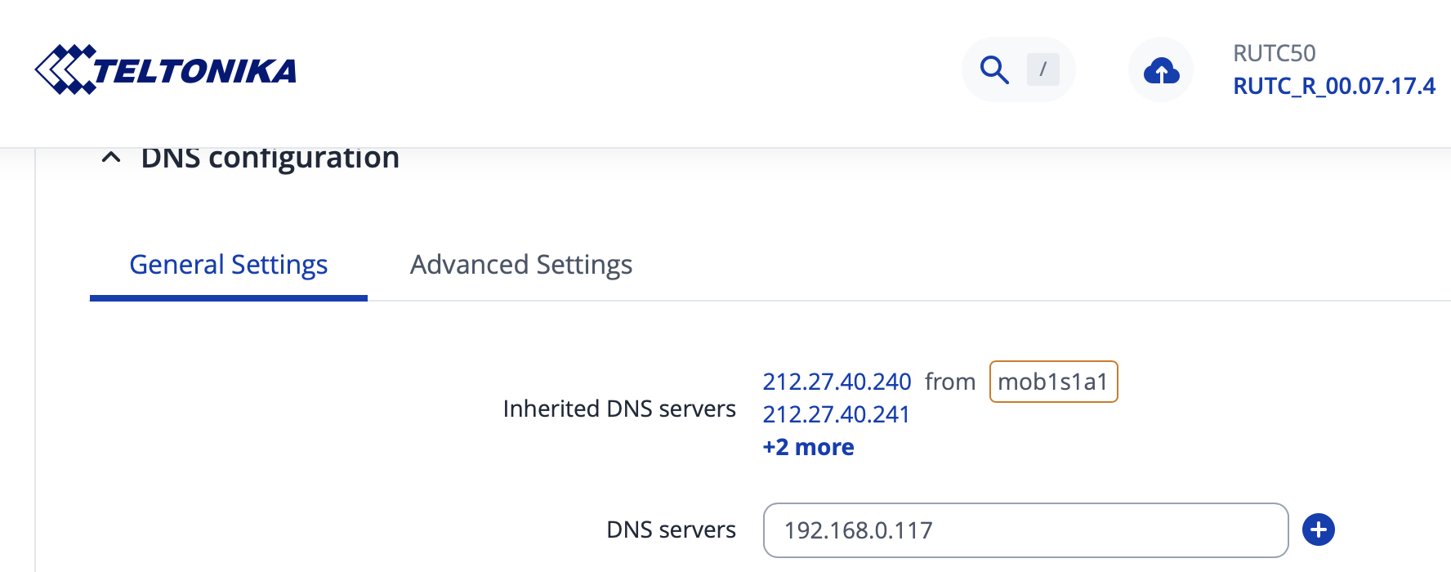The image size is (1451, 572).
Task: Click the 212.27.40.240 DNS address
Action: pyautogui.click(x=837, y=382)
